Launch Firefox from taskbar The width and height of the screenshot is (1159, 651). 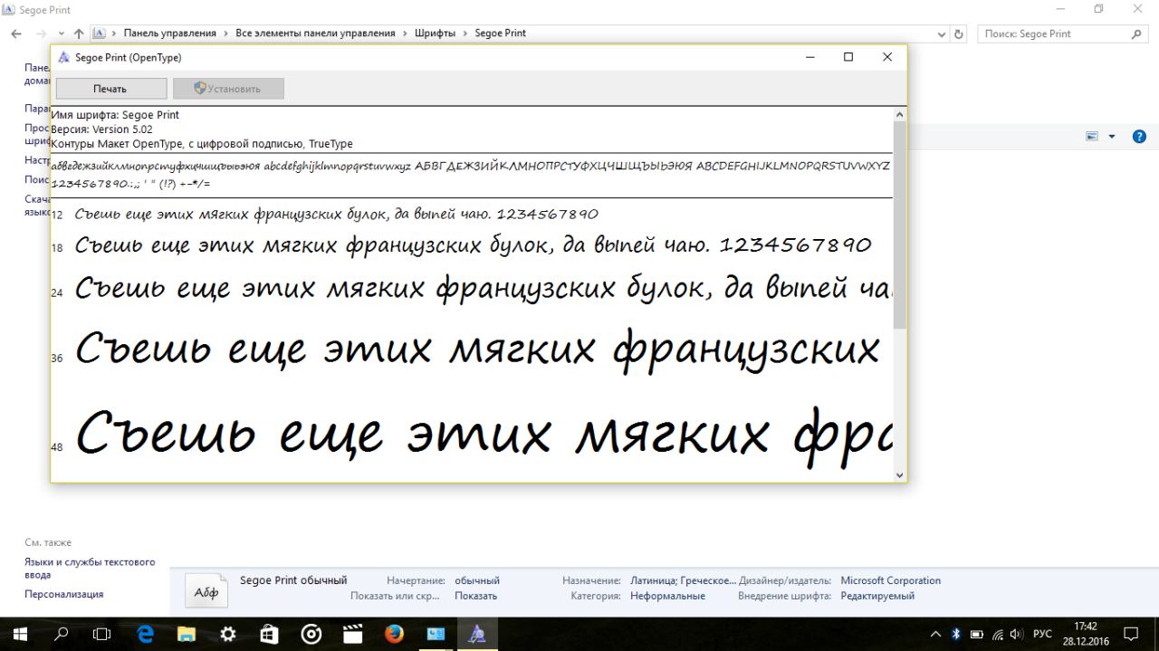394,635
